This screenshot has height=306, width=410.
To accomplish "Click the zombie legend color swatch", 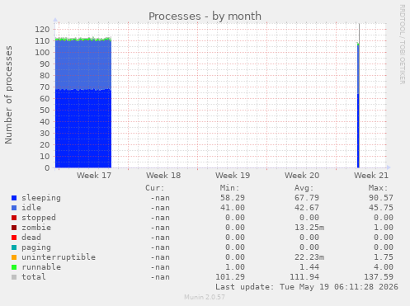I will pos(14,228).
